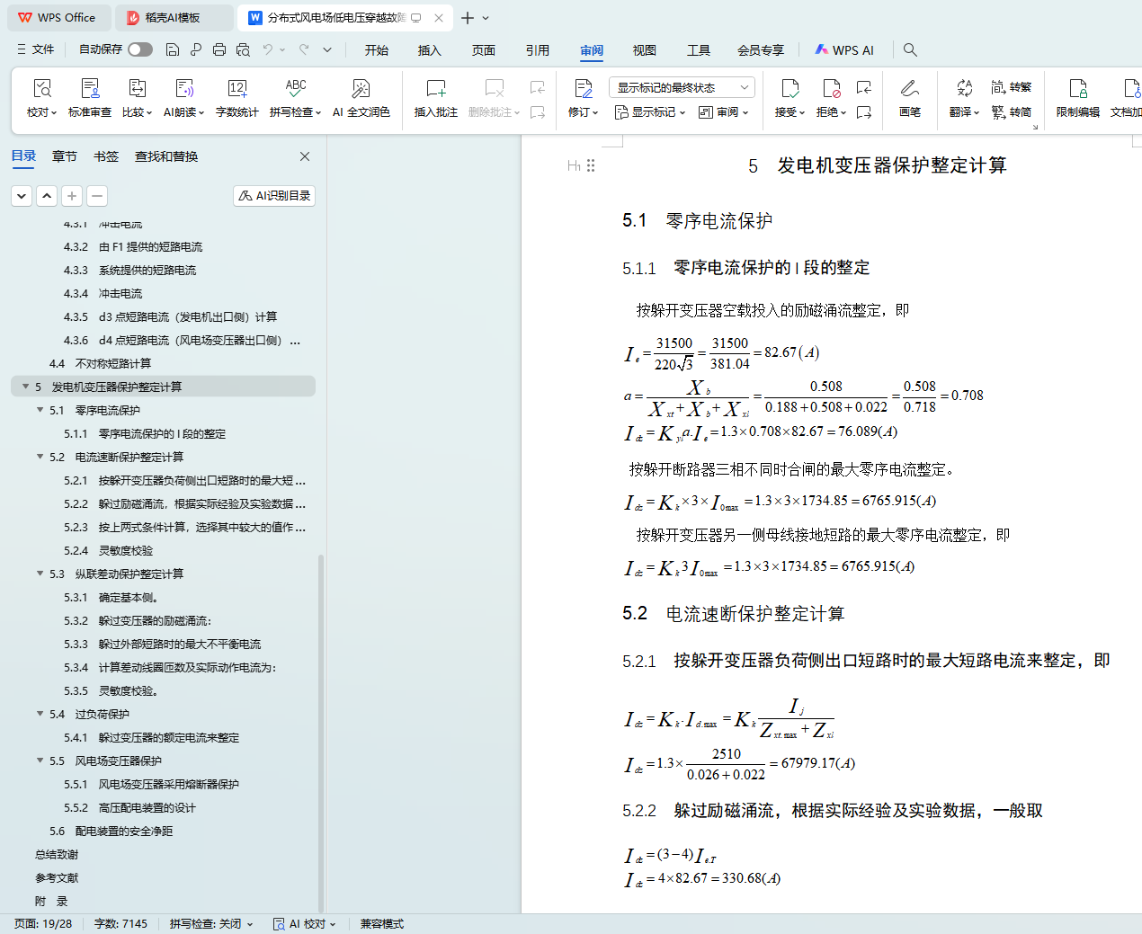This screenshot has height=934, width=1142.
Task: Open outline entry 5.4.1 躲过变压器的额定电流来整定
Action: click(168, 737)
